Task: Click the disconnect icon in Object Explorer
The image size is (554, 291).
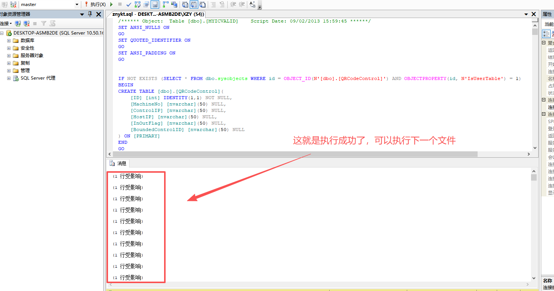Action: 26,23
